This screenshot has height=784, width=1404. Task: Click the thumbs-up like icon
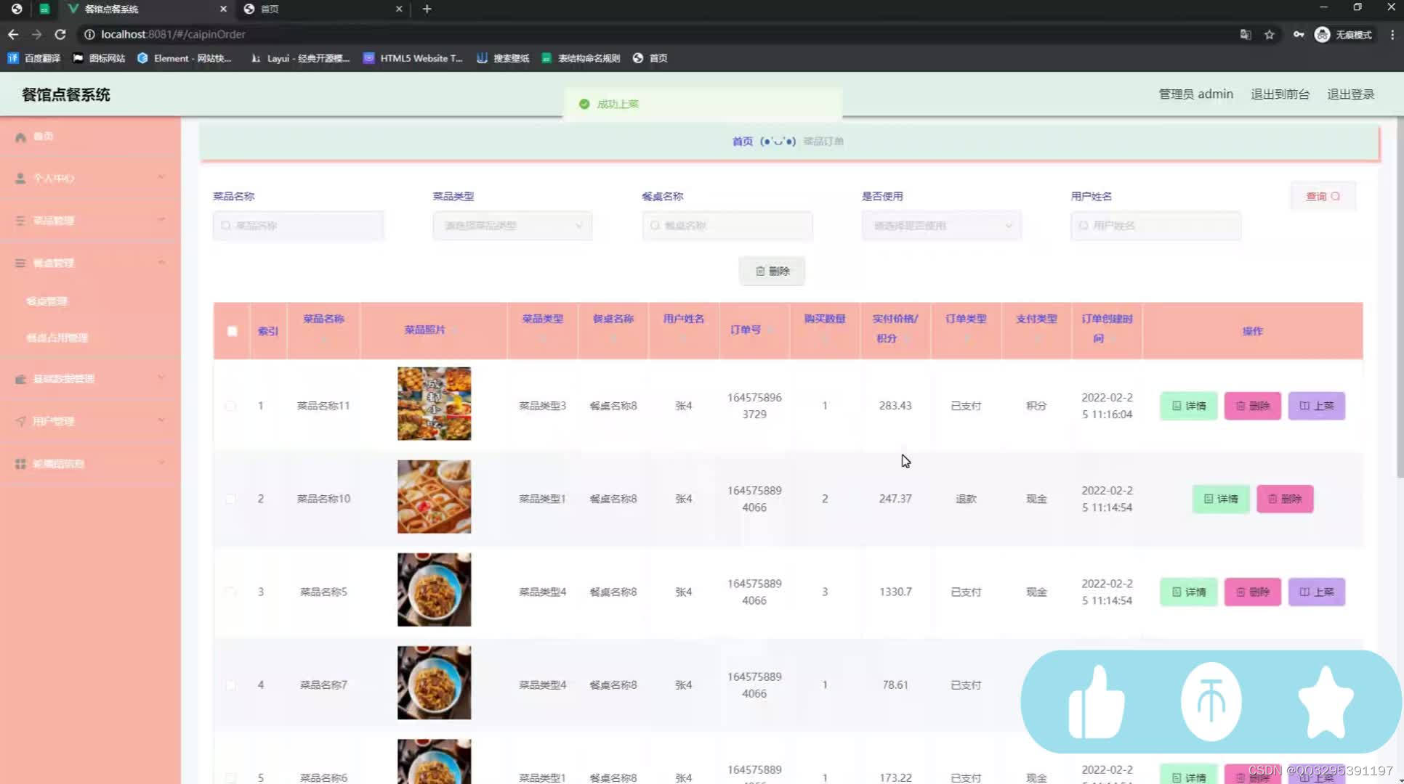(1097, 702)
